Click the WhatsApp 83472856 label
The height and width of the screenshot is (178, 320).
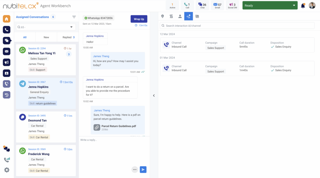pos(98,18)
